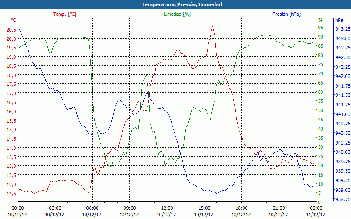Screen dimensions: 351x219
Task: Click the 70 humidity axis value
Action: [321, 74]
